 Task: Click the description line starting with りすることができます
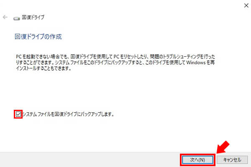[x=115, y=63]
